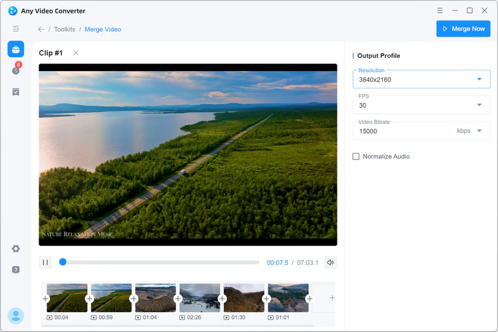Viewport: 498px width, 332px height.
Task: Open the history clock icon with badge
Action: pos(16,70)
